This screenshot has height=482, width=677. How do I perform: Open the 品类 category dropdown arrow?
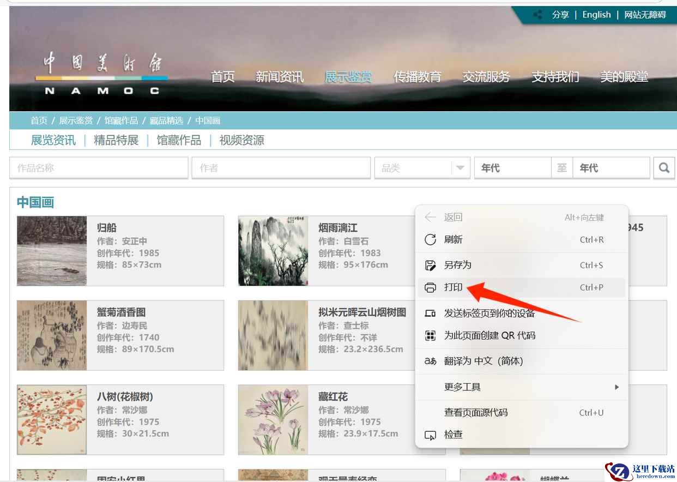point(460,168)
